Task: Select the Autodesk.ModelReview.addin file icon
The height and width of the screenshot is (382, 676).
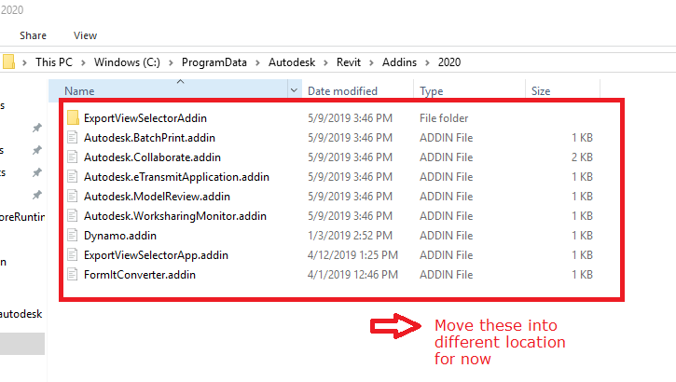Action: point(73,197)
